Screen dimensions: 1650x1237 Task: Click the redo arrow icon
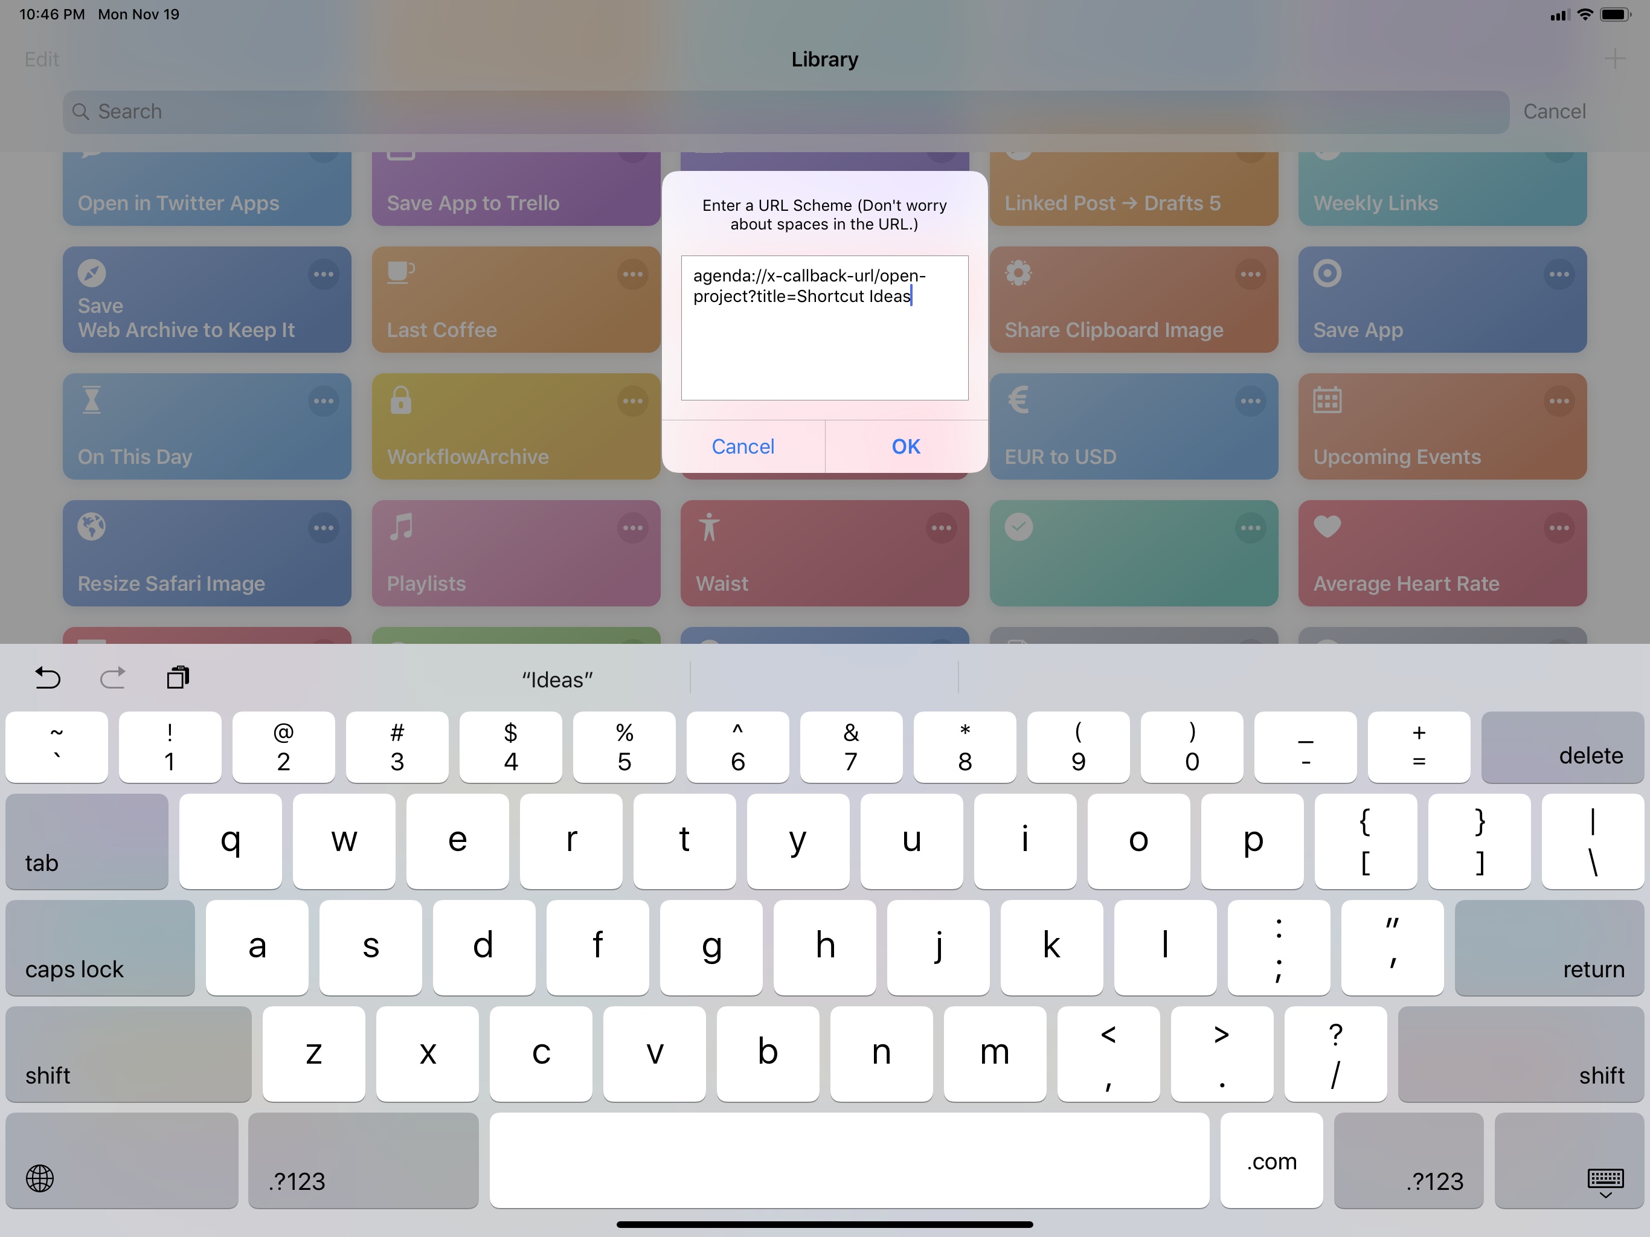click(113, 677)
